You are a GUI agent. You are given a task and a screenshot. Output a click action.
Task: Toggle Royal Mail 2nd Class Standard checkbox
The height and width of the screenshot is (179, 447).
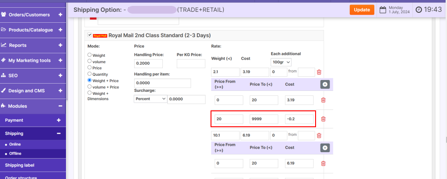(90, 35)
